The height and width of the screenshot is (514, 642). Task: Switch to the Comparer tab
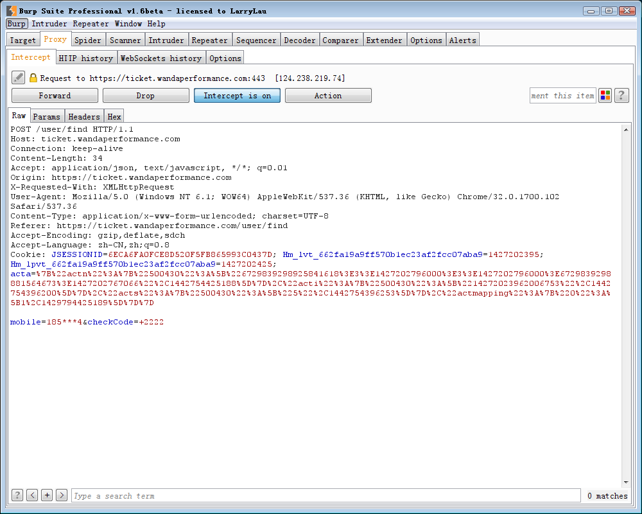(341, 40)
